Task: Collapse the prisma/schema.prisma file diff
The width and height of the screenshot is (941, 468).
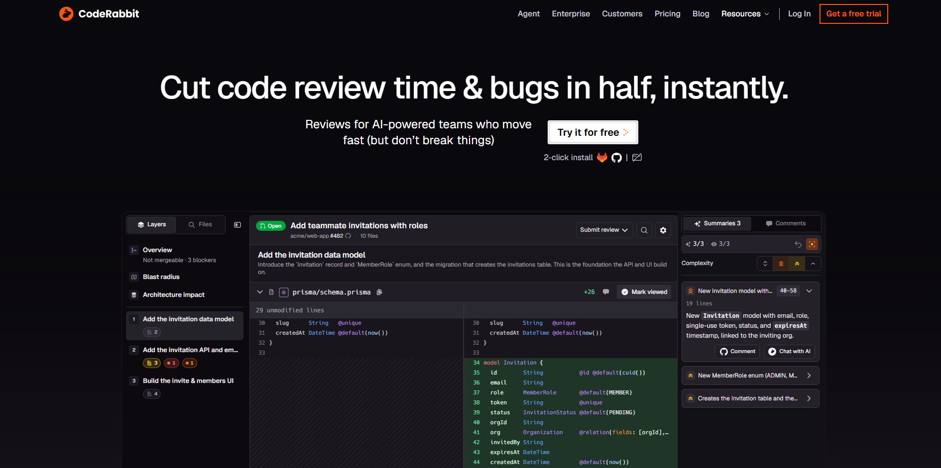Action: [260, 292]
